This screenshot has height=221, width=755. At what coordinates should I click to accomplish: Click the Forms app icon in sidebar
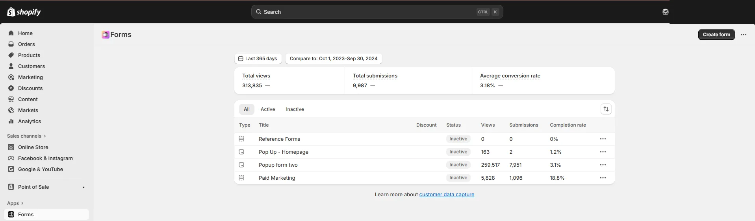[x=11, y=214]
